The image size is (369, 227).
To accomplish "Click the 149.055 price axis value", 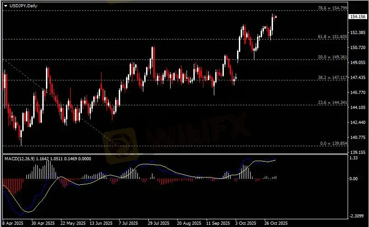I will coord(358,63).
